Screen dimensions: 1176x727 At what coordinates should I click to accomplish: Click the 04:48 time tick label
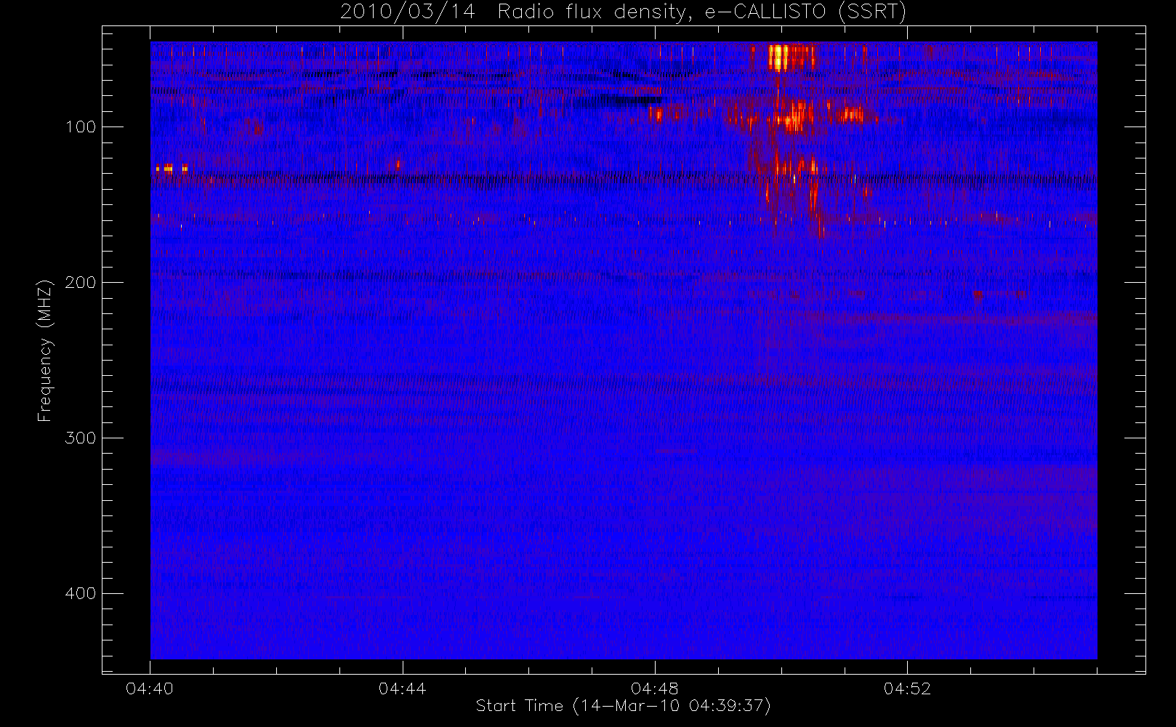(655, 688)
